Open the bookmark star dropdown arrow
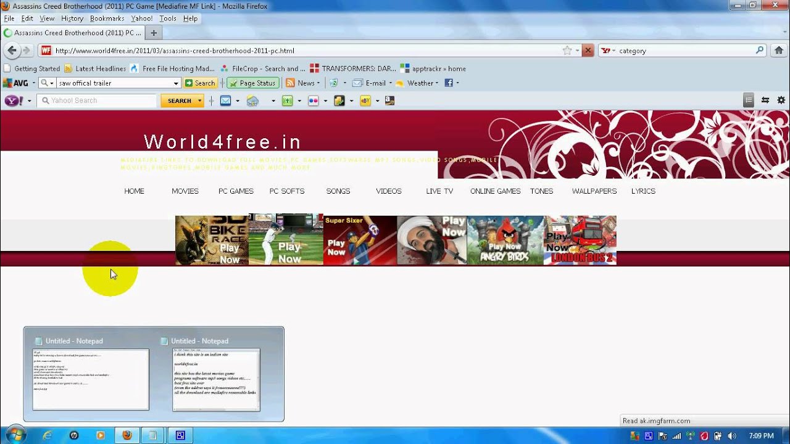The image size is (790, 444). 577,51
